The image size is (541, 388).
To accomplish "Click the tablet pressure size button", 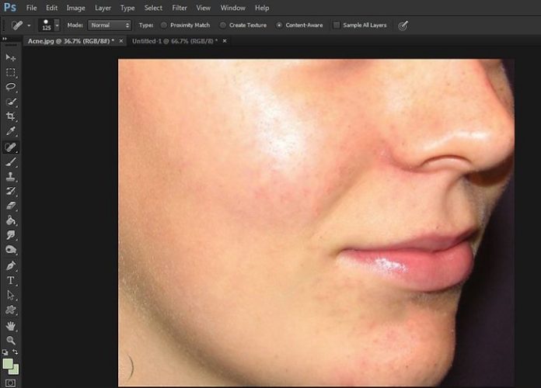I will pyautogui.click(x=403, y=25).
